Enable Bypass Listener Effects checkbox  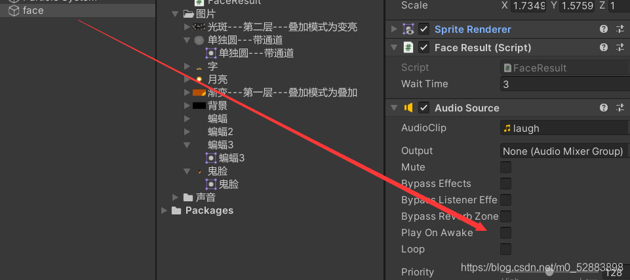(x=505, y=199)
